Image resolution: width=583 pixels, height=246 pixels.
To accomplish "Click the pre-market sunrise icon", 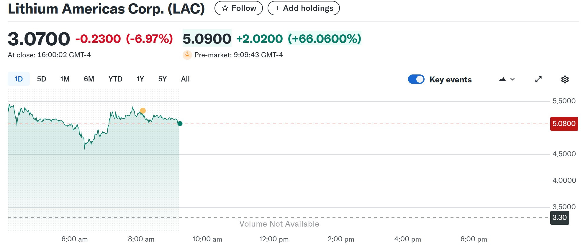I will (x=187, y=55).
